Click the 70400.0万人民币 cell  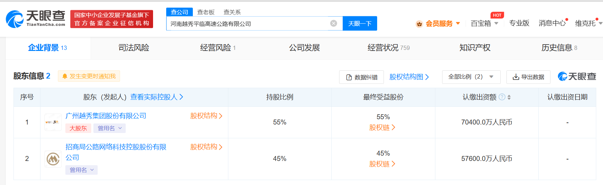click(487, 122)
